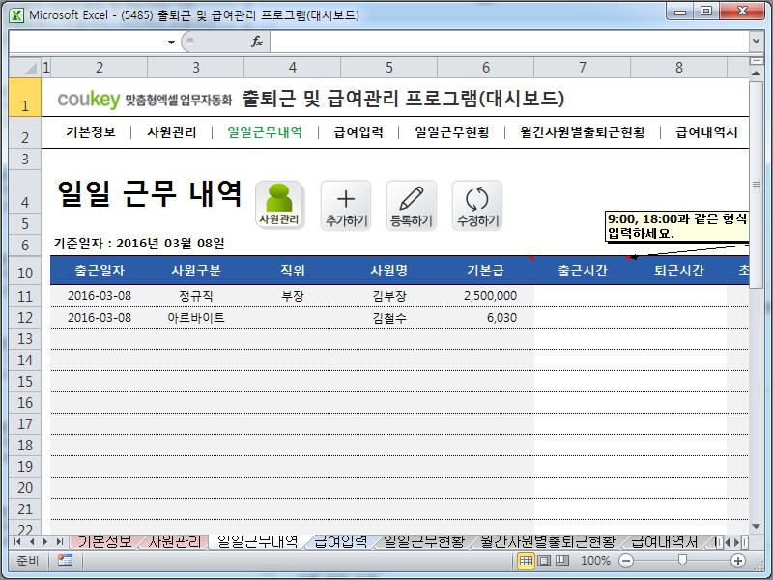The image size is (773, 580).
Task: Click empty 출근시간 cell for 김부장
Action: [x=583, y=296]
